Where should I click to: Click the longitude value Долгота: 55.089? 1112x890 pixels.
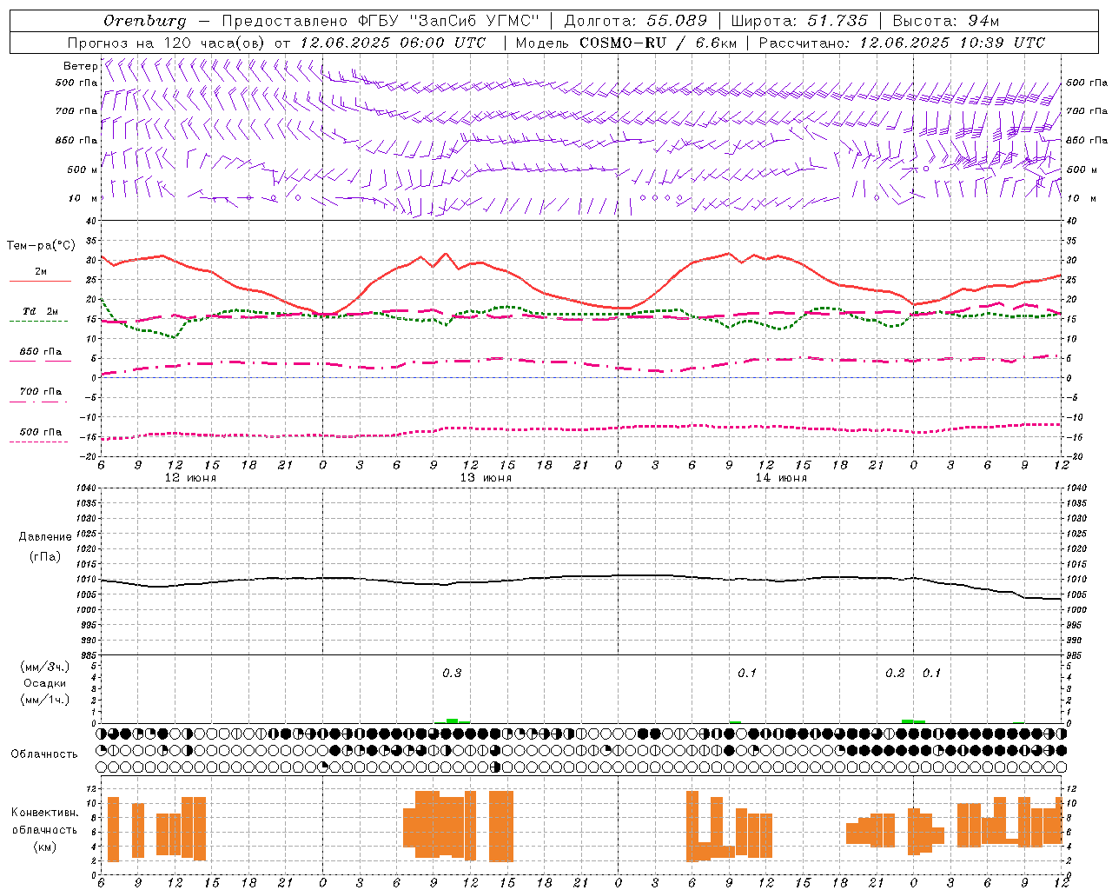coord(635,21)
